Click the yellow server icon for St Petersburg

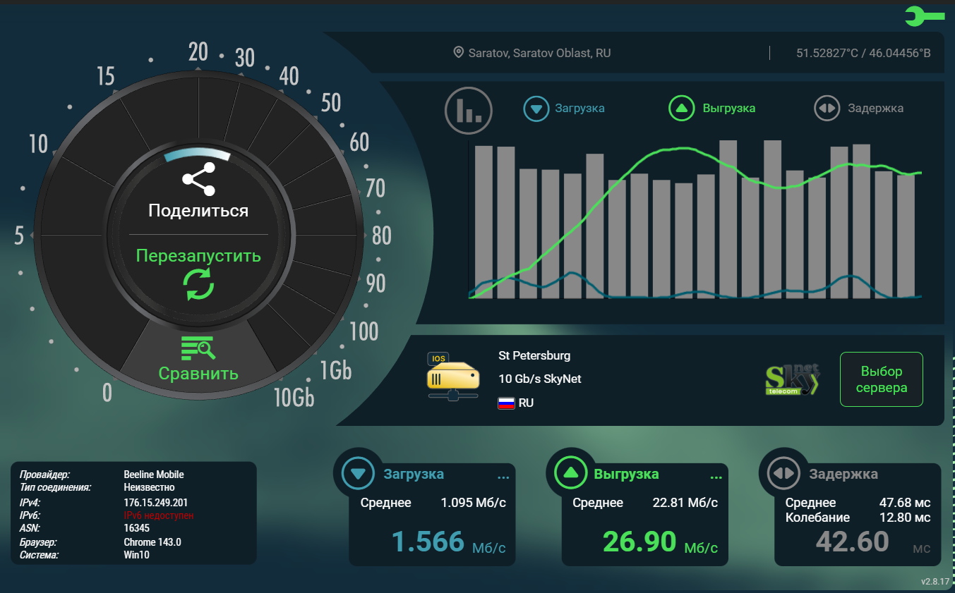click(x=452, y=377)
